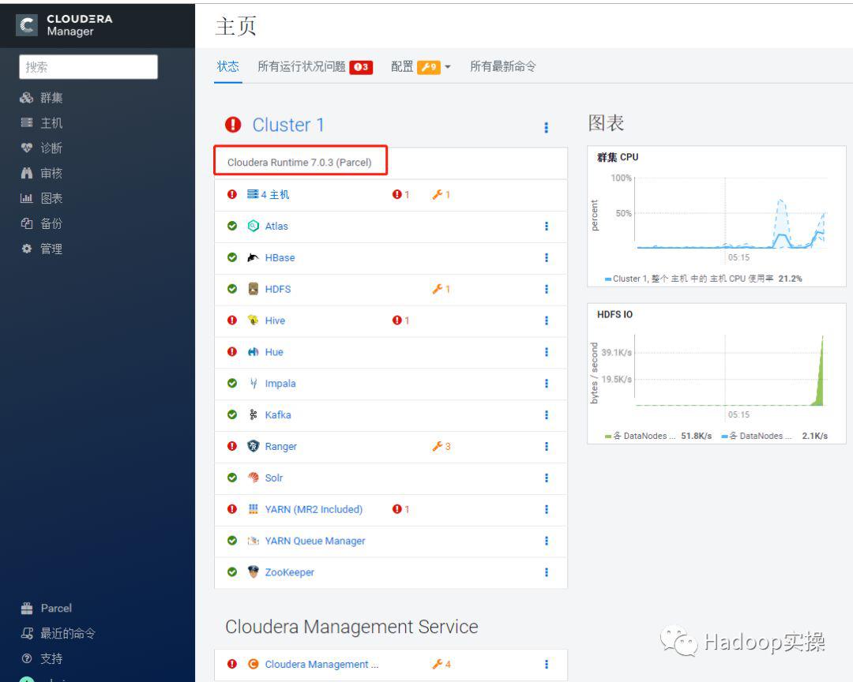Open the Hive service link
The height and width of the screenshot is (682, 853).
pyautogui.click(x=275, y=320)
